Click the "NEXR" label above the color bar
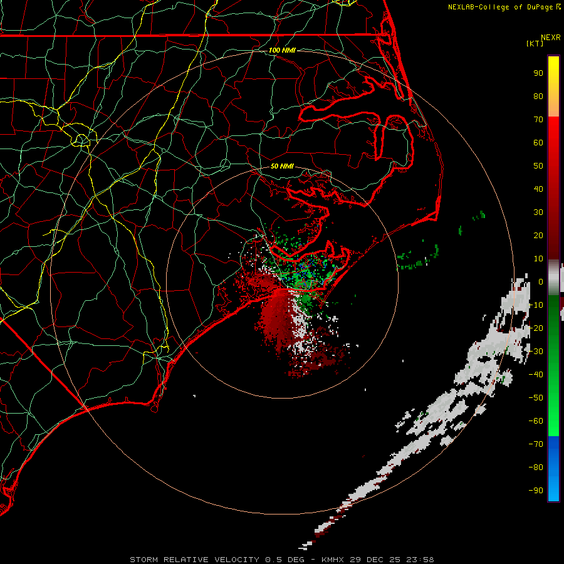564x564 pixels. click(x=551, y=38)
